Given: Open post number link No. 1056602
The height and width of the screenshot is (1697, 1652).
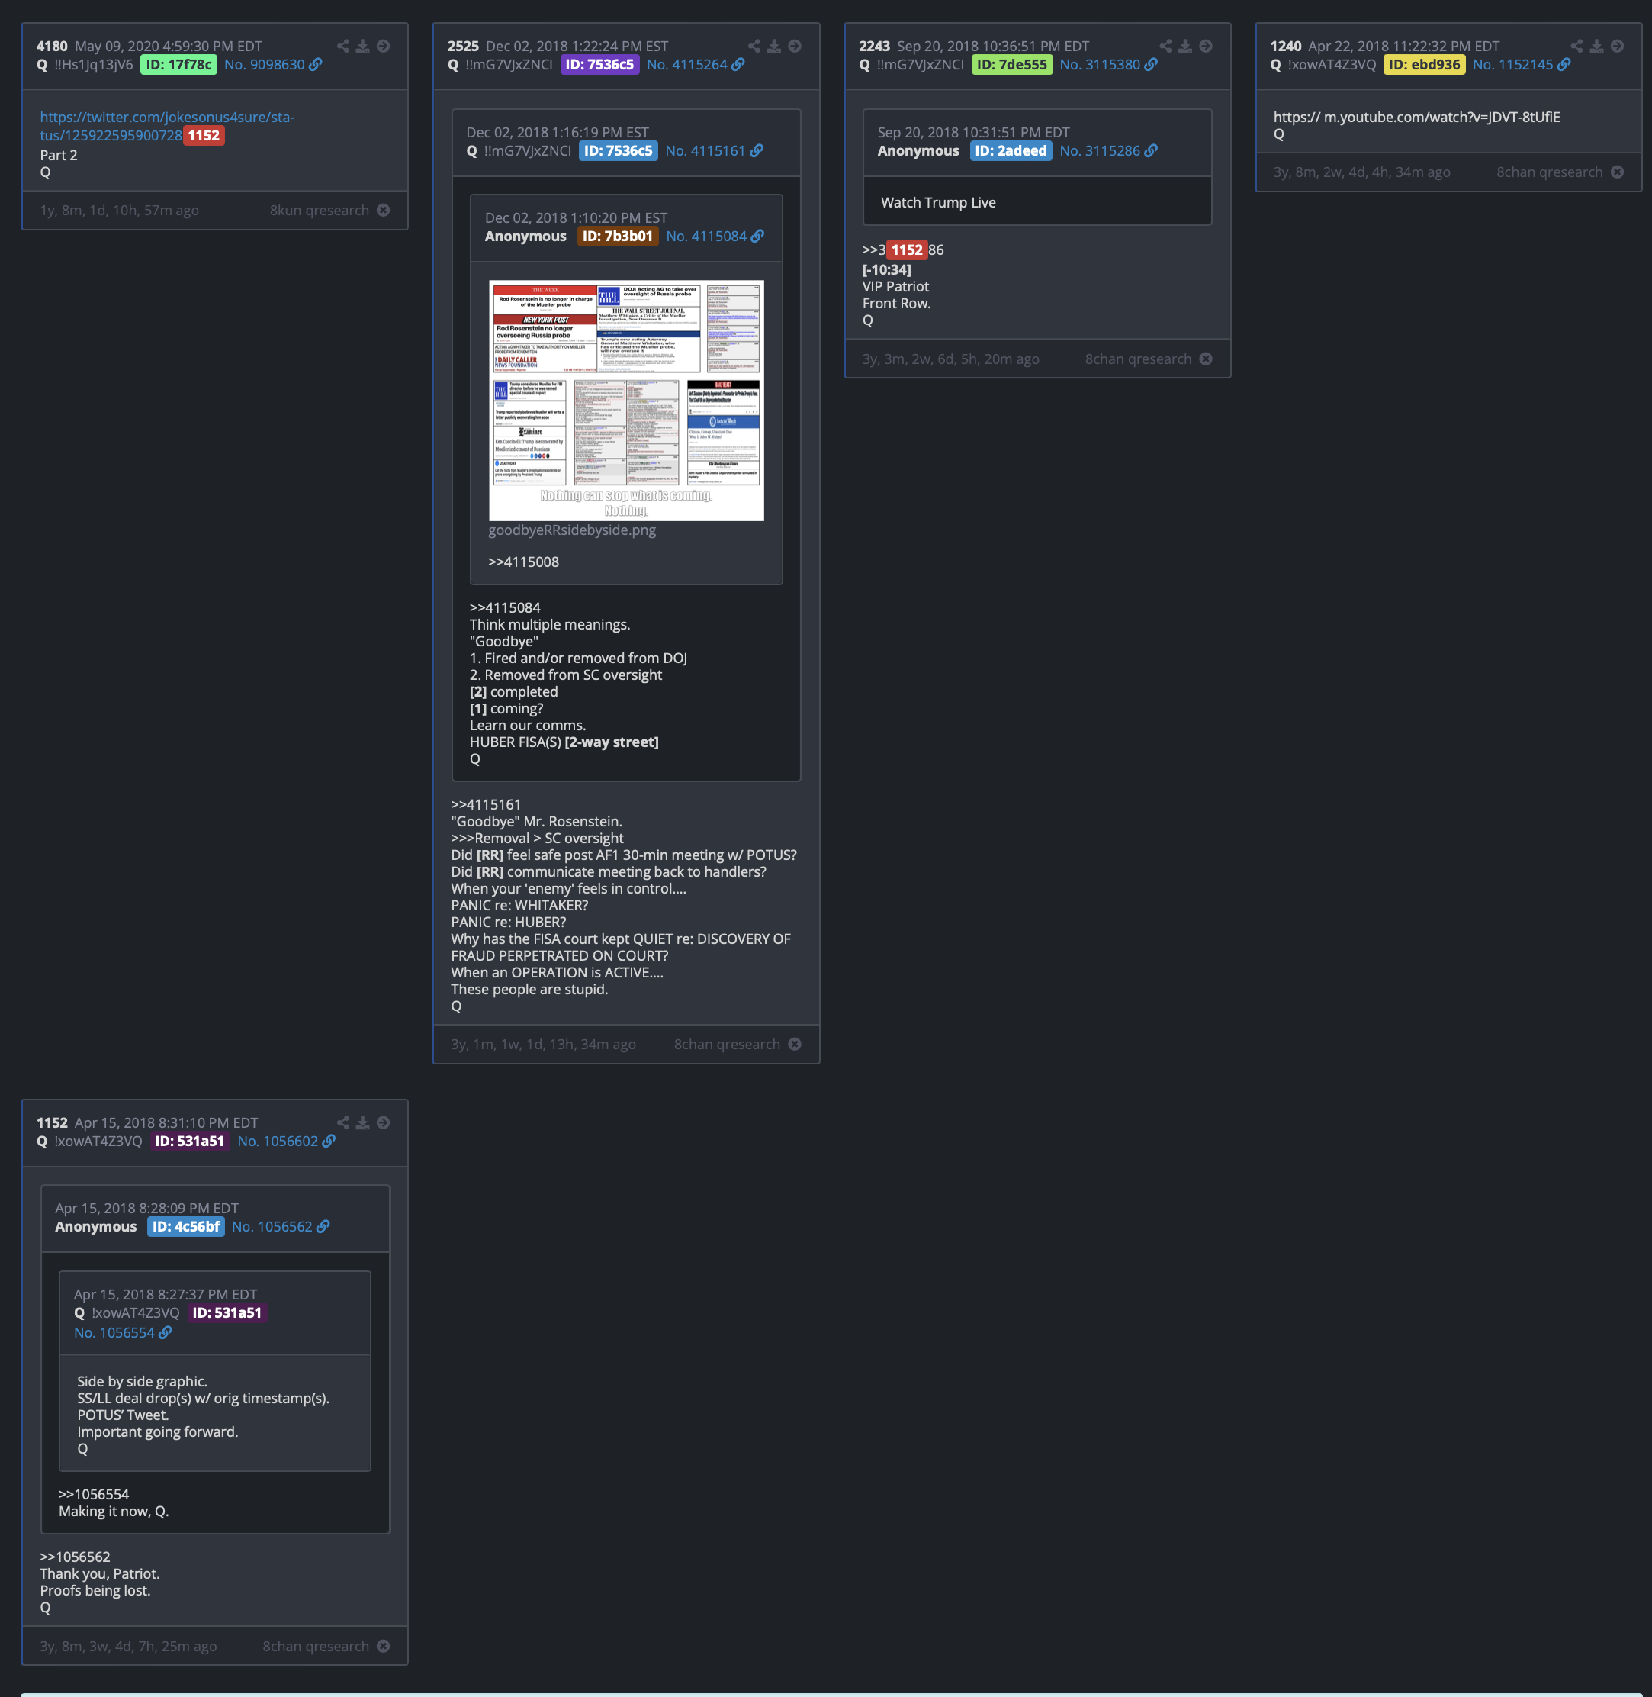Looking at the screenshot, I should (x=278, y=1141).
